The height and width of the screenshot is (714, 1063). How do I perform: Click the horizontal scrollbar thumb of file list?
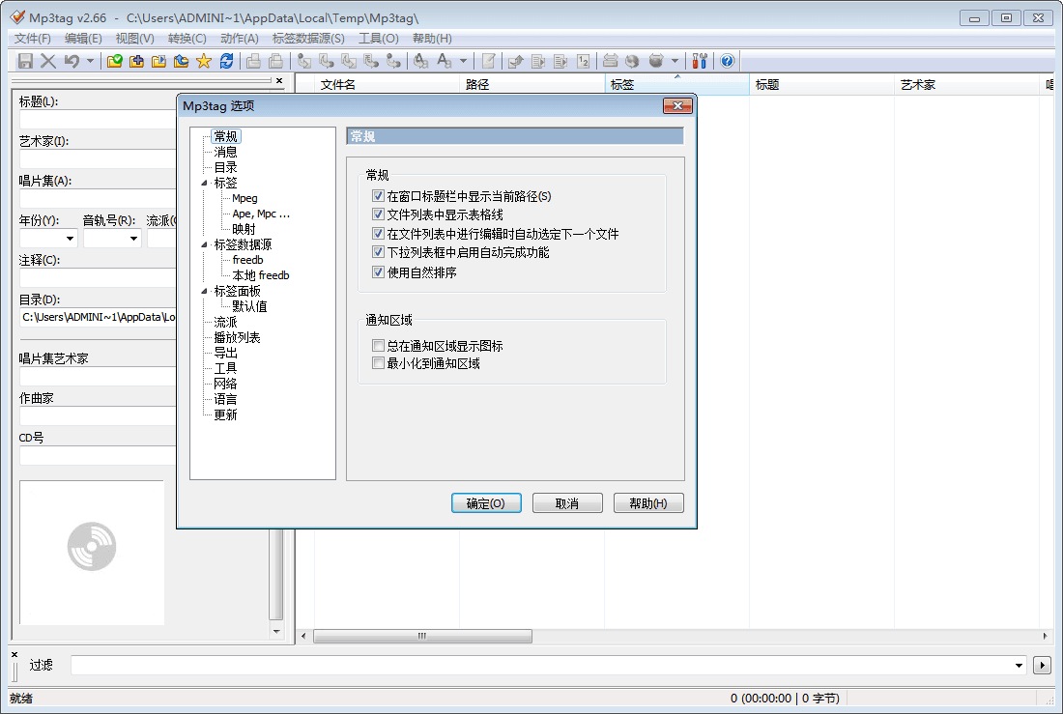point(422,636)
